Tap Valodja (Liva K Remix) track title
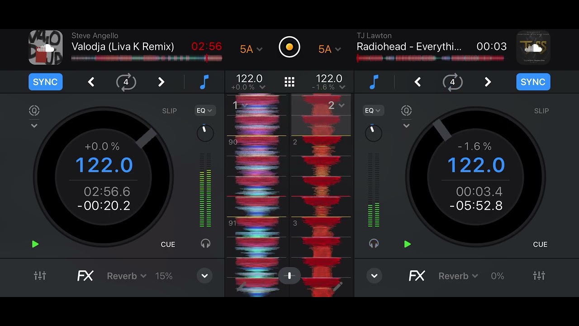This screenshot has height=326, width=579. [123, 47]
